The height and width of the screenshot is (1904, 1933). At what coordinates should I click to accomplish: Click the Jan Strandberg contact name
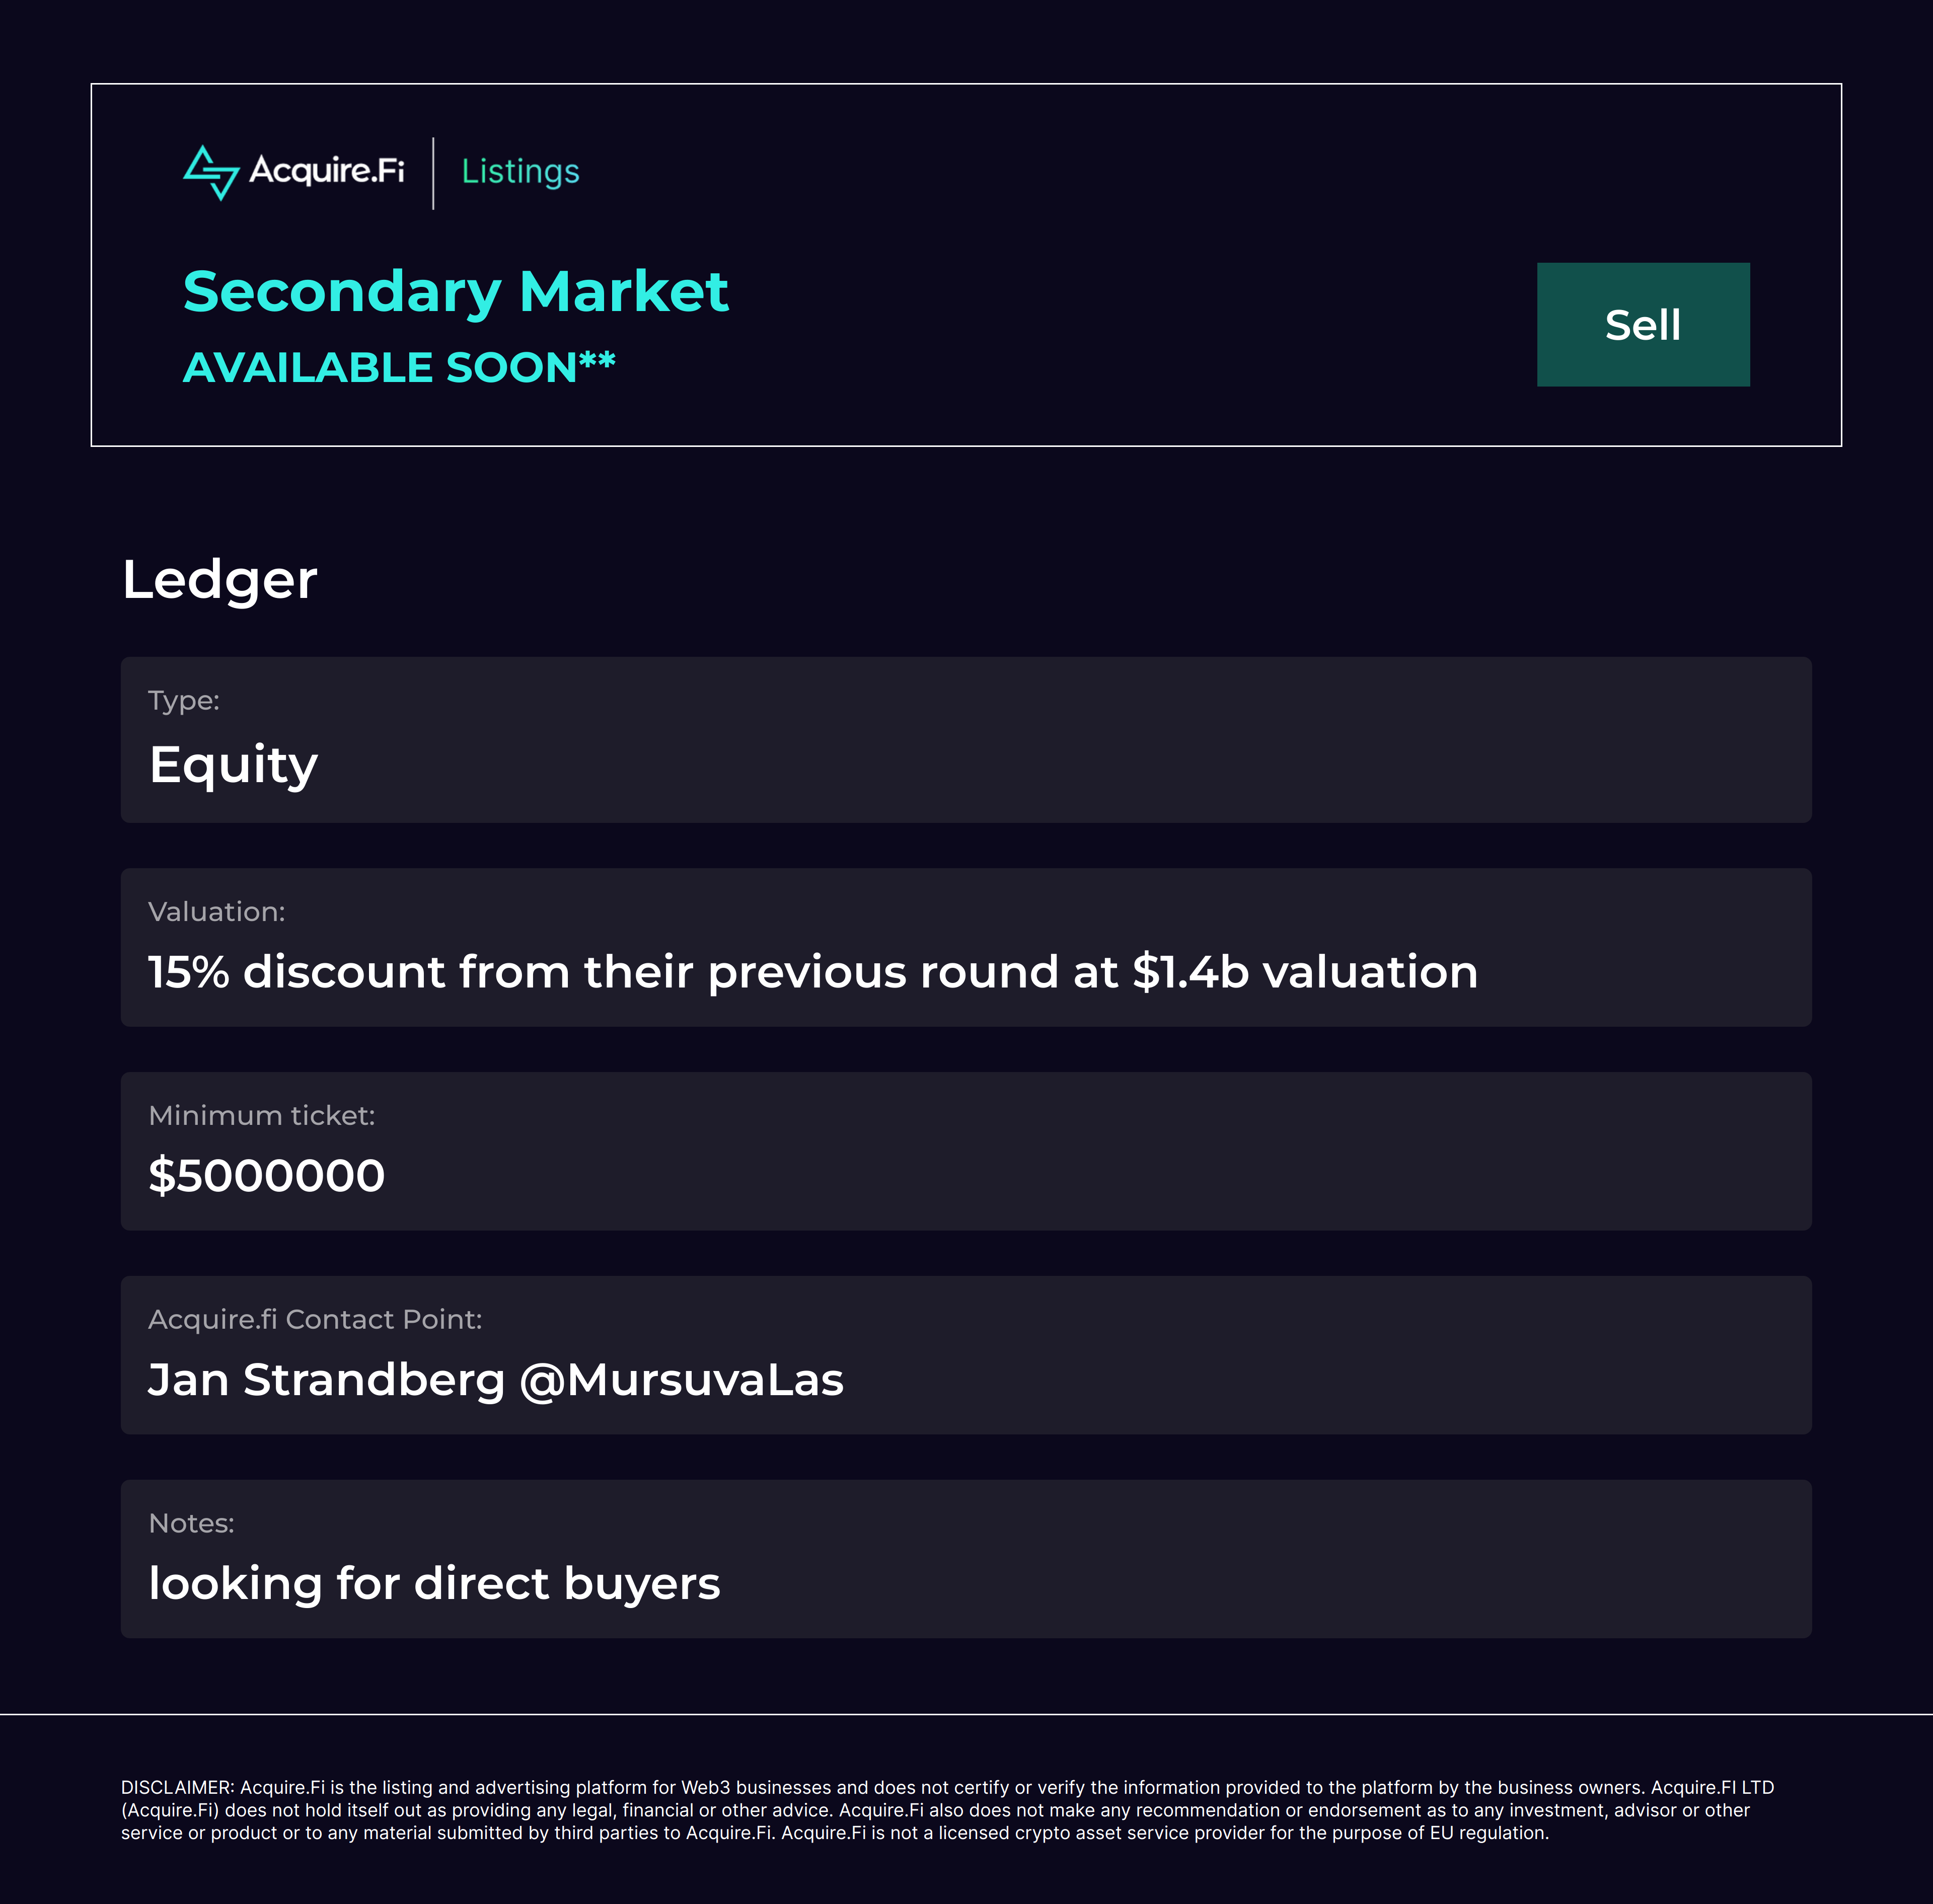click(x=326, y=1380)
